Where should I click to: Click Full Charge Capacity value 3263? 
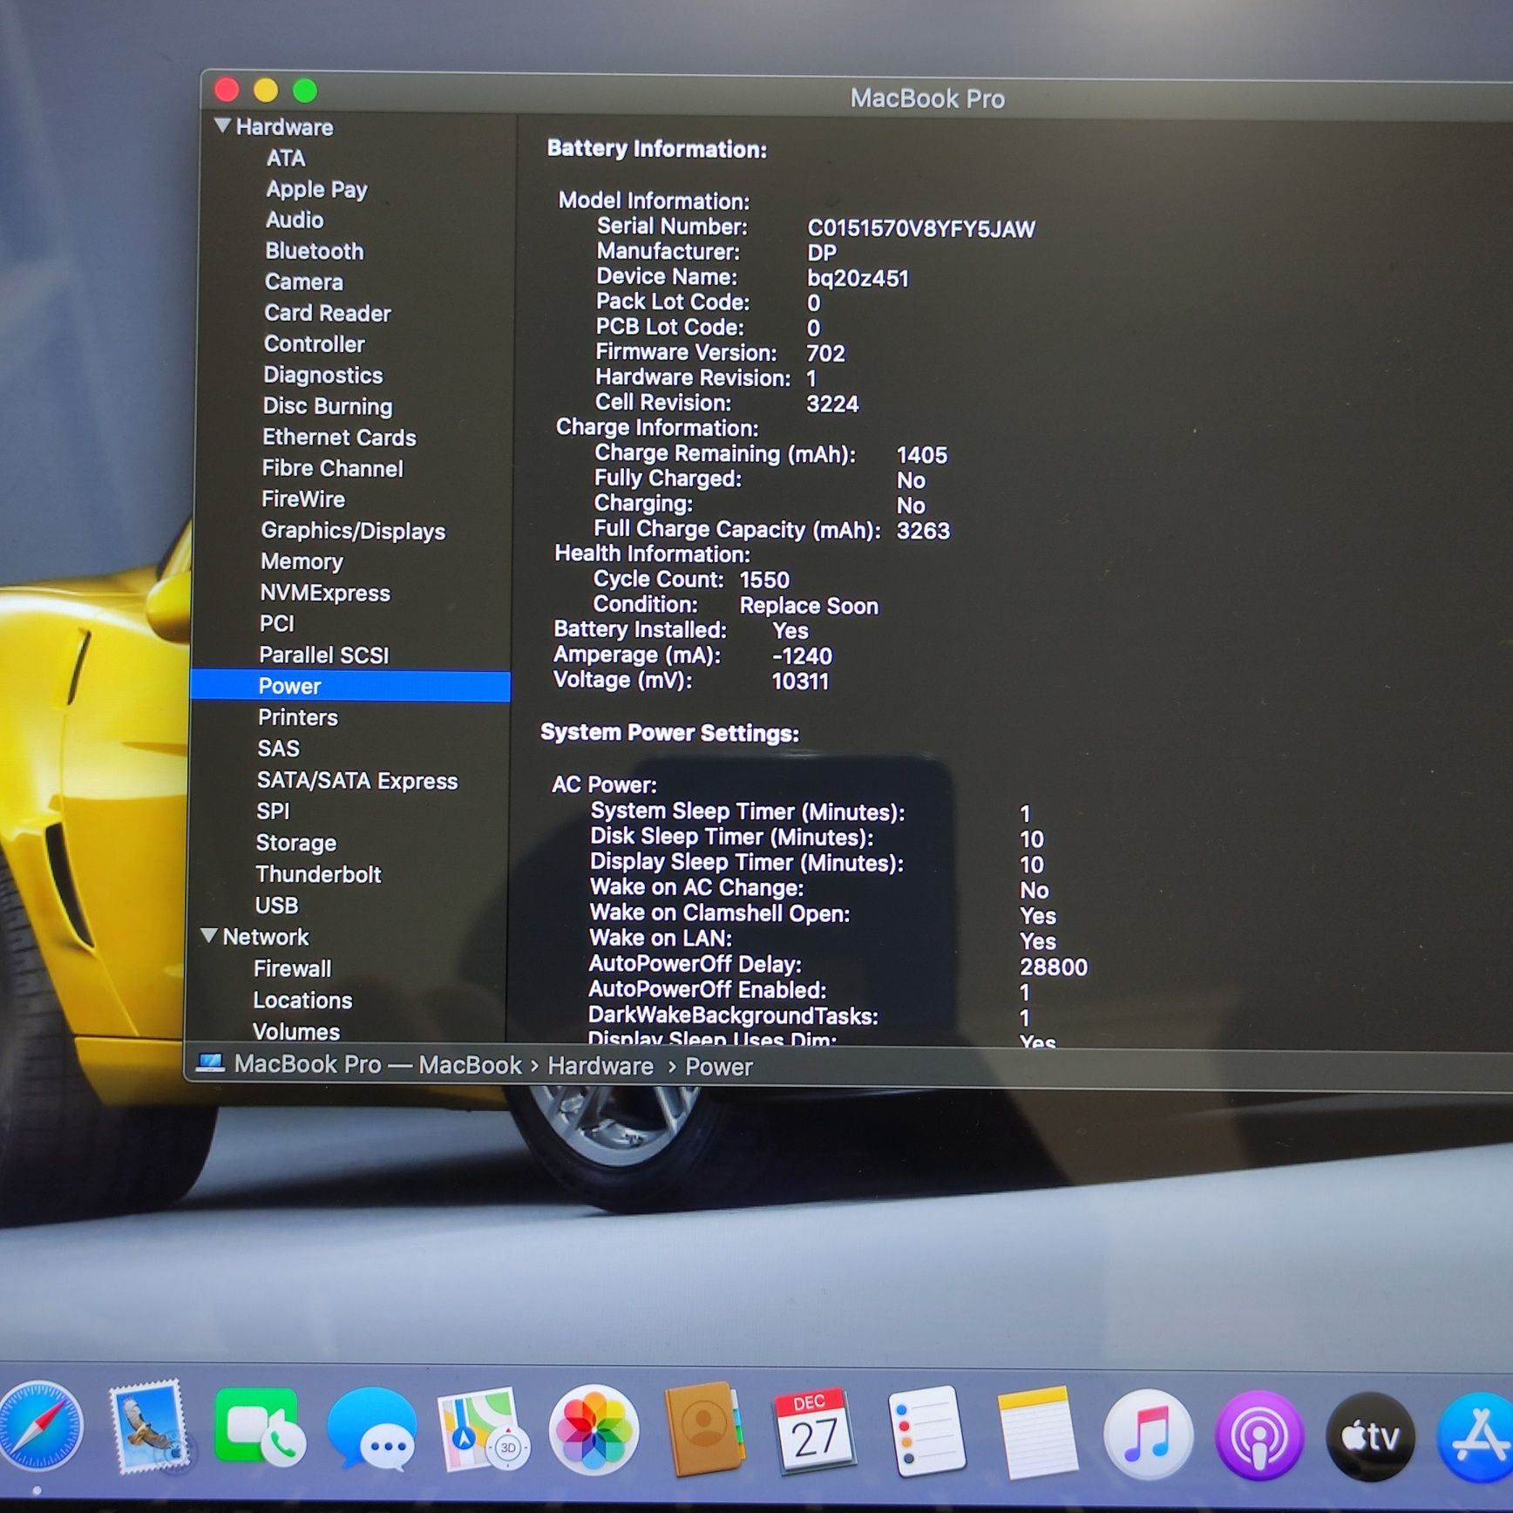coord(923,530)
